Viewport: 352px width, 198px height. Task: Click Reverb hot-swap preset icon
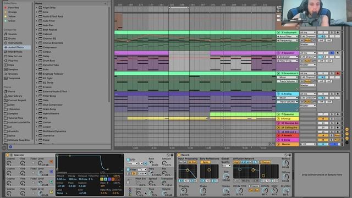point(286,155)
